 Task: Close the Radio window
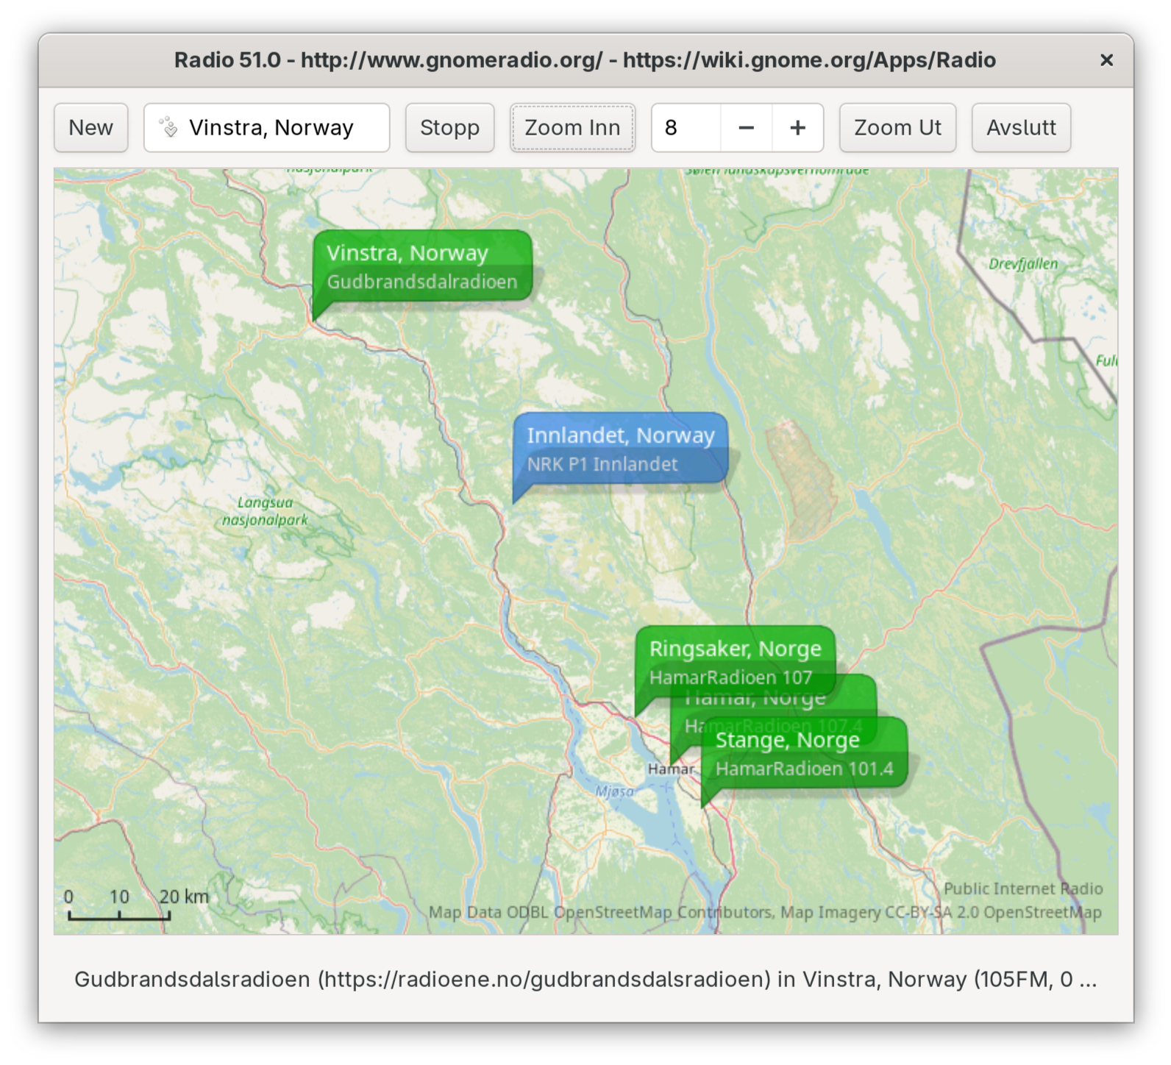pos(1106,60)
